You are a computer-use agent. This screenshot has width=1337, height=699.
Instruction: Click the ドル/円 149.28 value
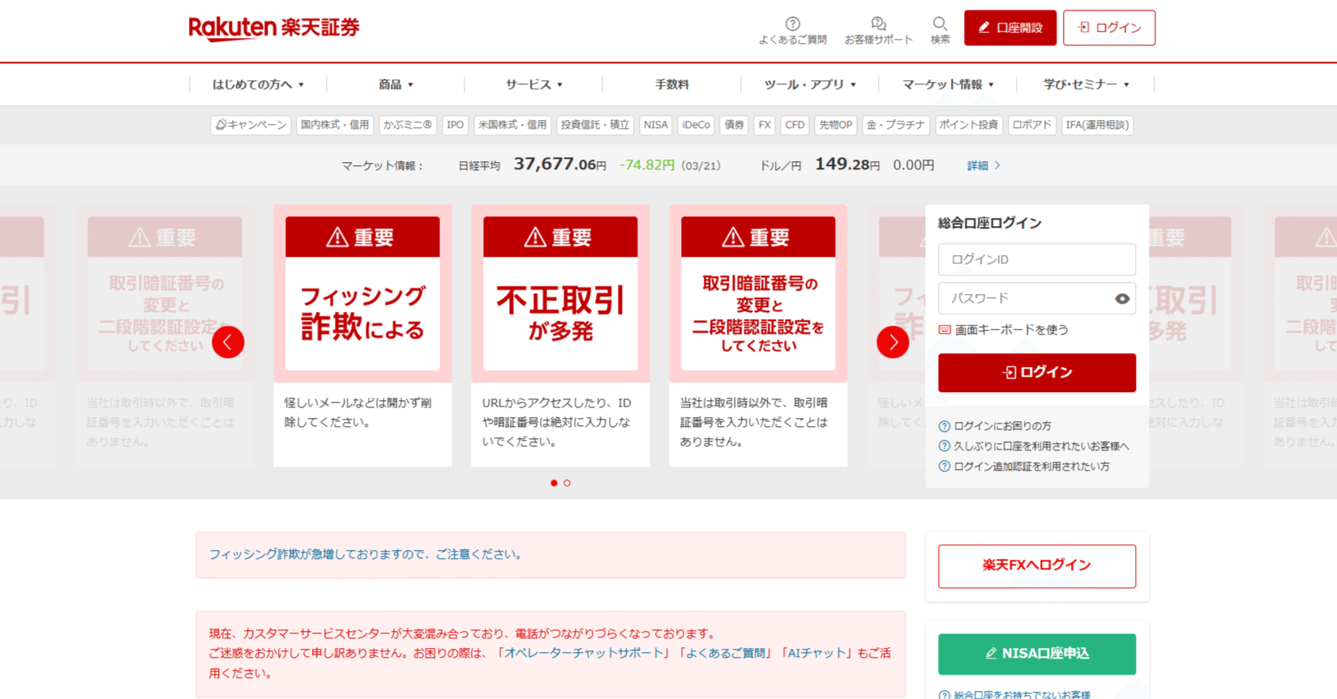tap(847, 164)
